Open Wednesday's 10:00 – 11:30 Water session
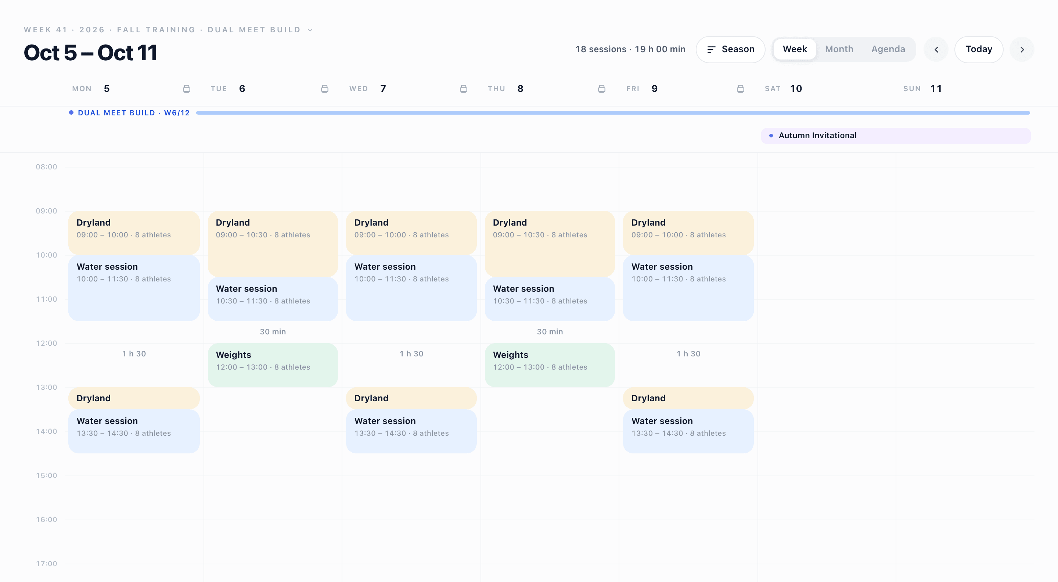The image size is (1058, 582). 411,288
